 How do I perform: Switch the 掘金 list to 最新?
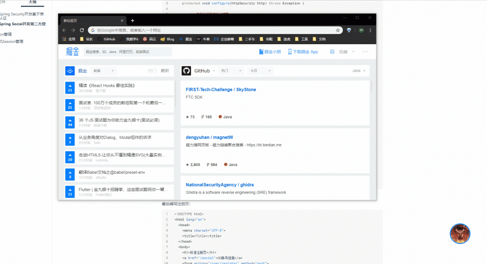165,71
